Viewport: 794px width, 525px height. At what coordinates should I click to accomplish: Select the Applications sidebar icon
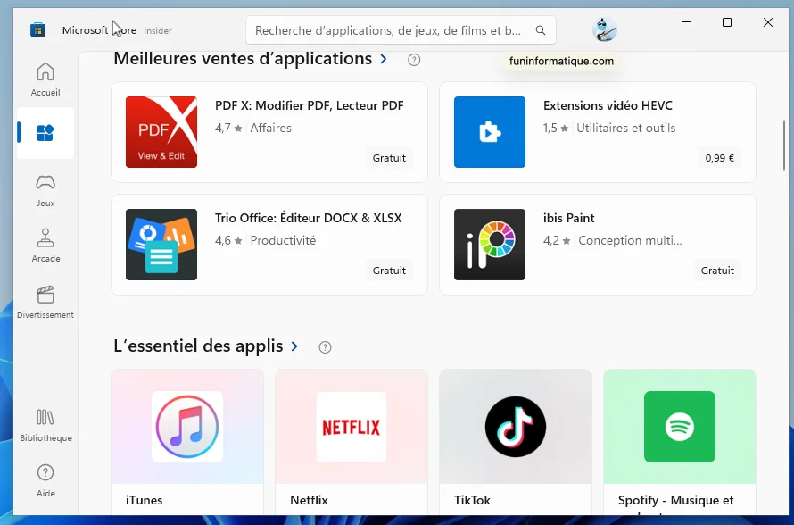point(45,132)
